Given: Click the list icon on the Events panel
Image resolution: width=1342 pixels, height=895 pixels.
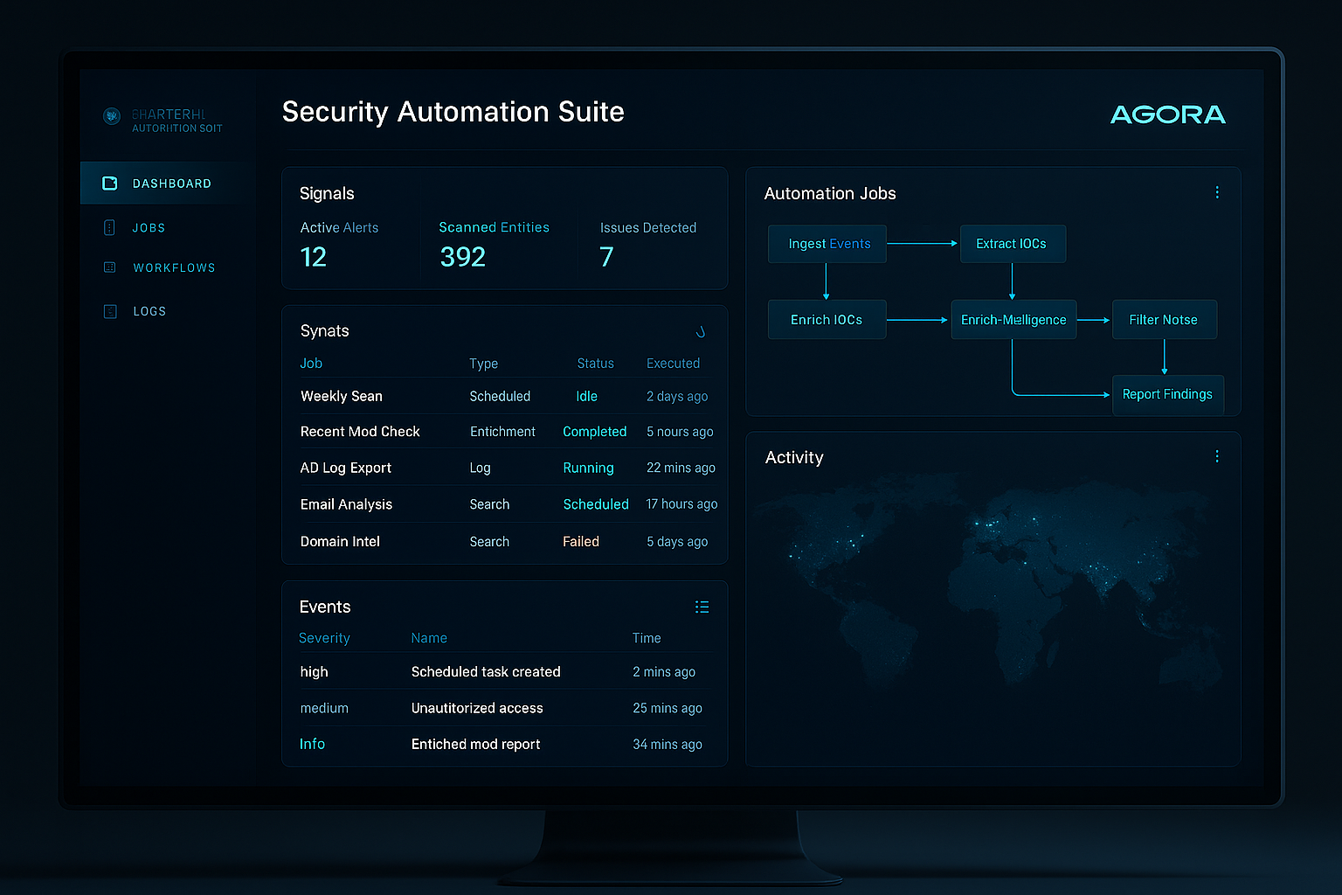Looking at the screenshot, I should point(702,607).
